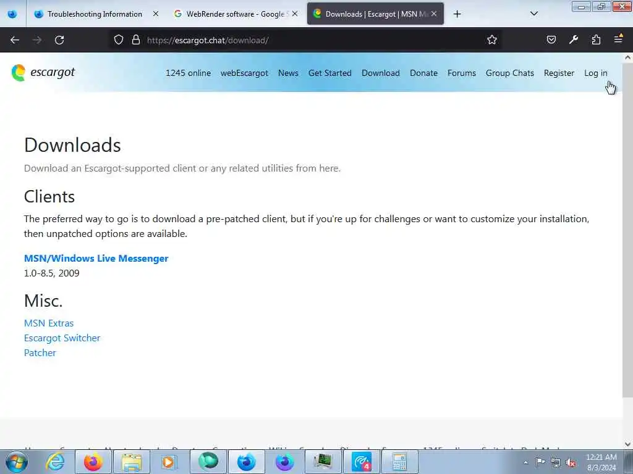Open the Forums navigation item
Viewport: 633px width, 474px height.
click(461, 73)
